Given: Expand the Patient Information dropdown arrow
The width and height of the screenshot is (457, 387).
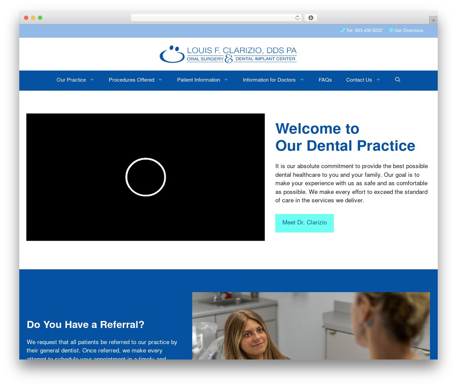Looking at the screenshot, I should click(x=226, y=80).
